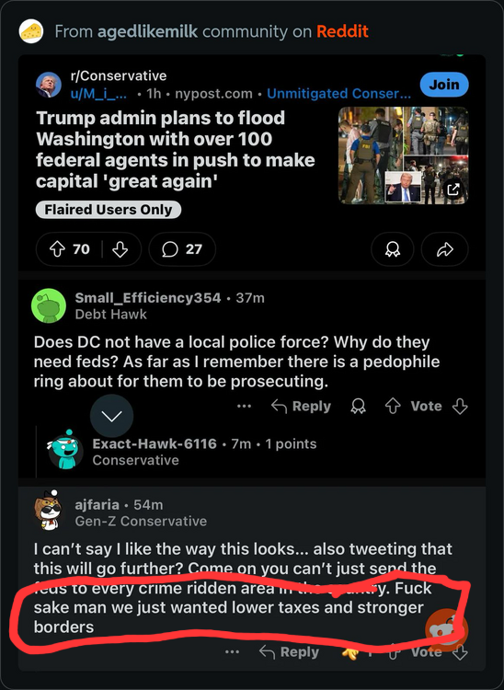Upvote Small_Efficiency354's comment

(x=393, y=406)
